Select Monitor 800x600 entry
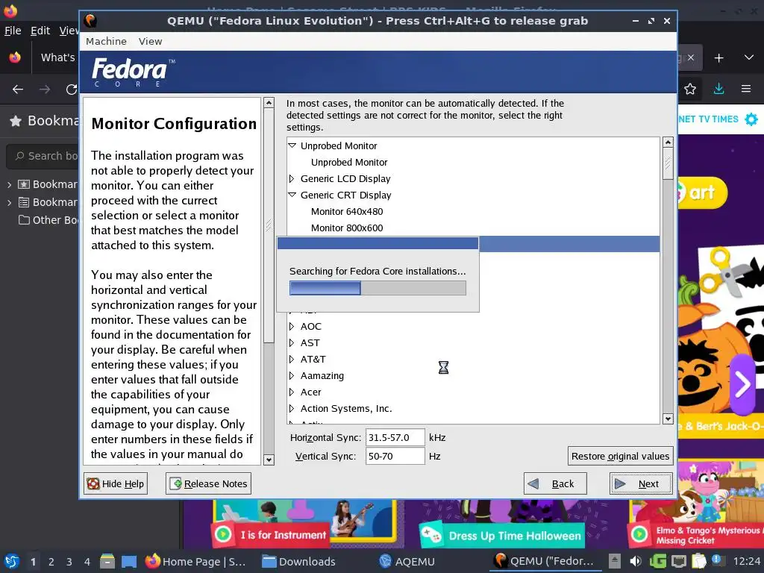Image resolution: width=764 pixels, height=573 pixels. [x=347, y=228]
